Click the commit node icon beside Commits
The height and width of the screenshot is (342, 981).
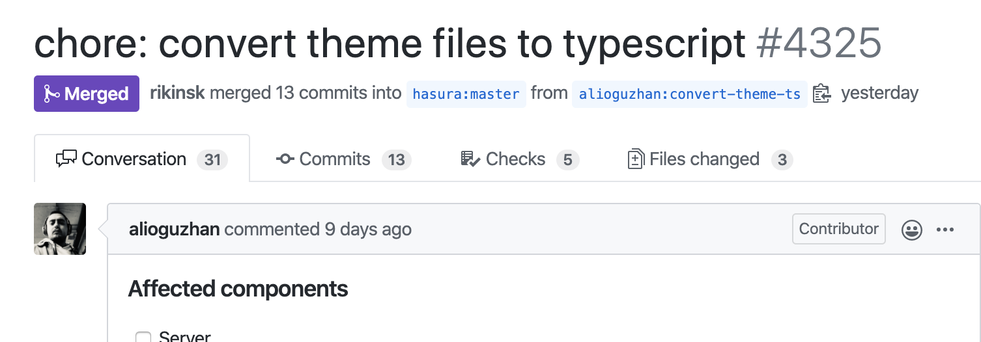click(x=285, y=159)
